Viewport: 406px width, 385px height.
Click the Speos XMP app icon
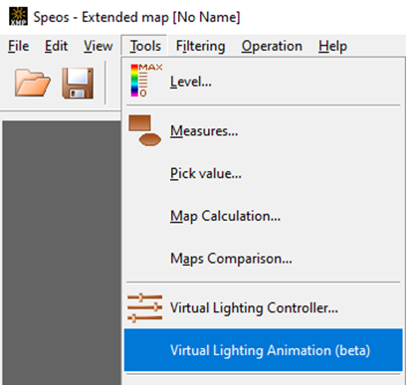point(19,17)
